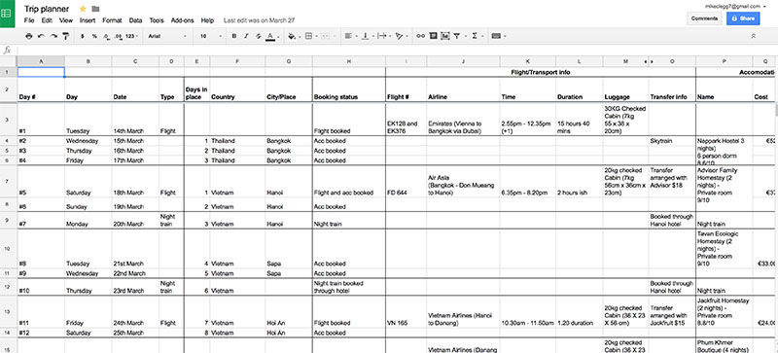The height and width of the screenshot is (353, 778).
Task: Open the horizontal align dropdown
Action: point(350,36)
